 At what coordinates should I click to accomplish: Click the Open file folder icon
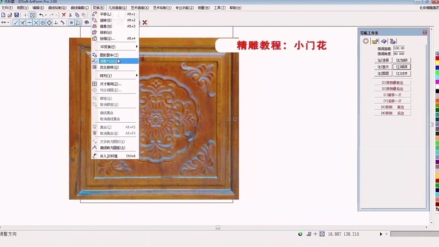[x=10, y=15]
